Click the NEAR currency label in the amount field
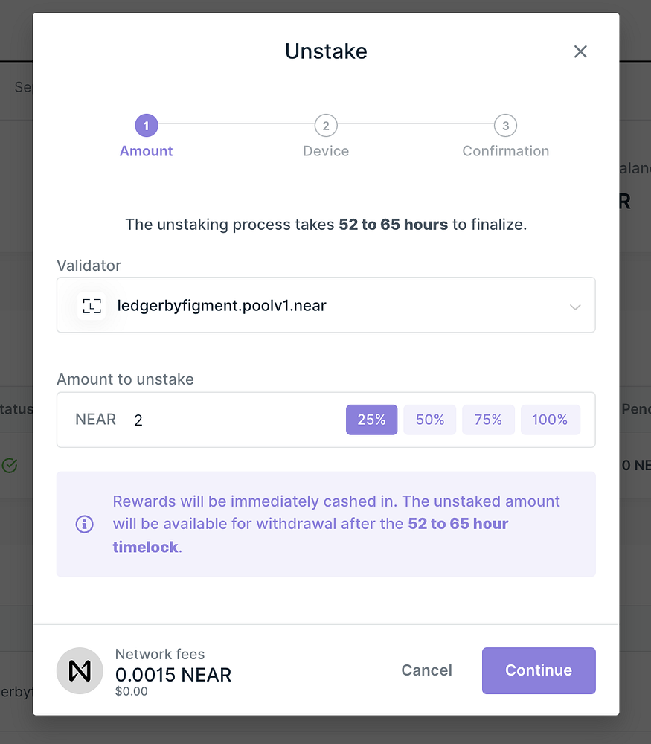The image size is (651, 744). [x=95, y=419]
